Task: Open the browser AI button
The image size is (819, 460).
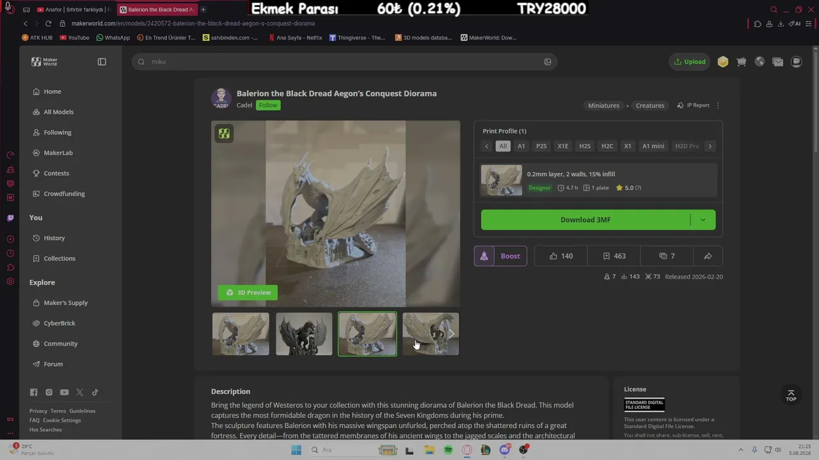Action: coord(795,24)
